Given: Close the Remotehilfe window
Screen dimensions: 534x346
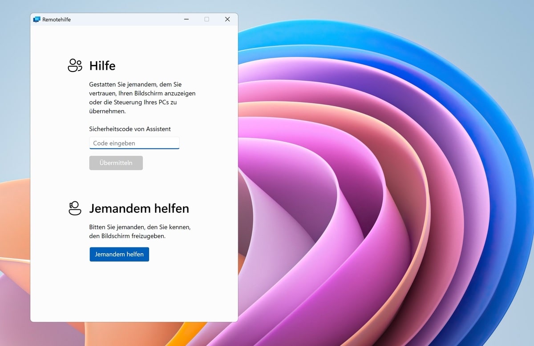Looking at the screenshot, I should 227,19.
